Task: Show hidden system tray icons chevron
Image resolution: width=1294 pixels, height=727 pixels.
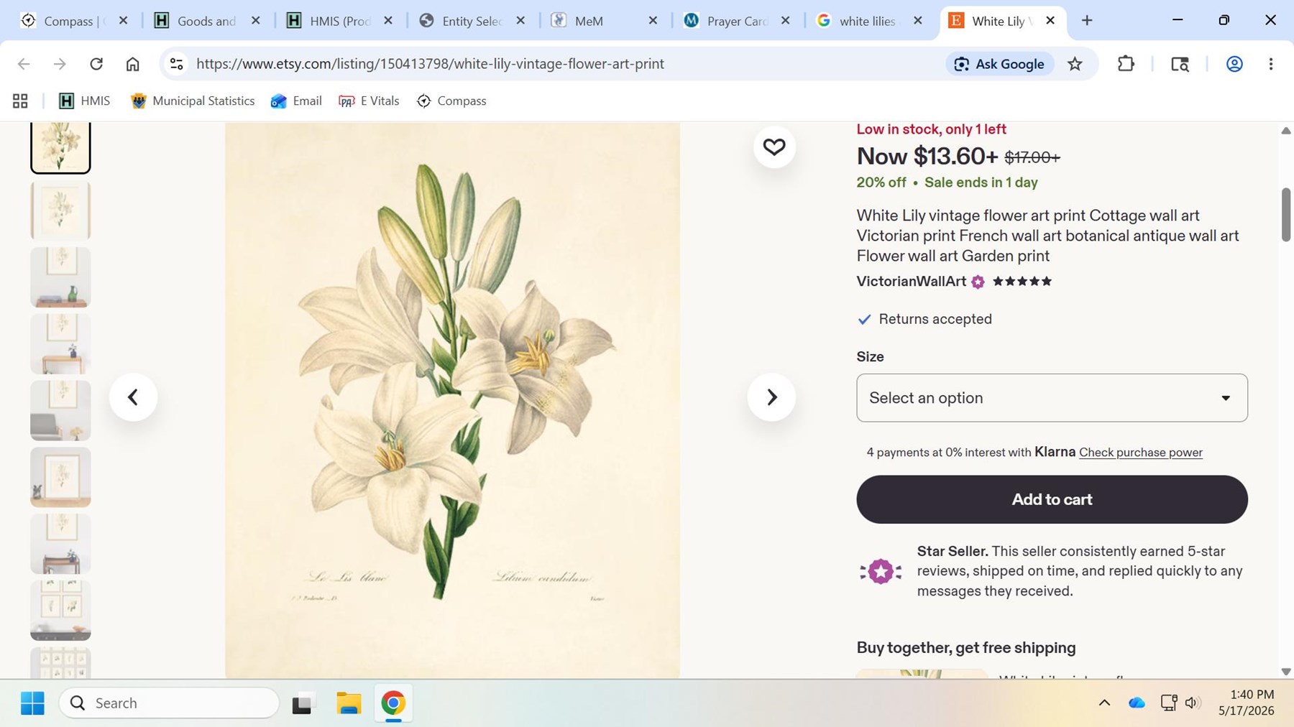Action: click(1104, 703)
